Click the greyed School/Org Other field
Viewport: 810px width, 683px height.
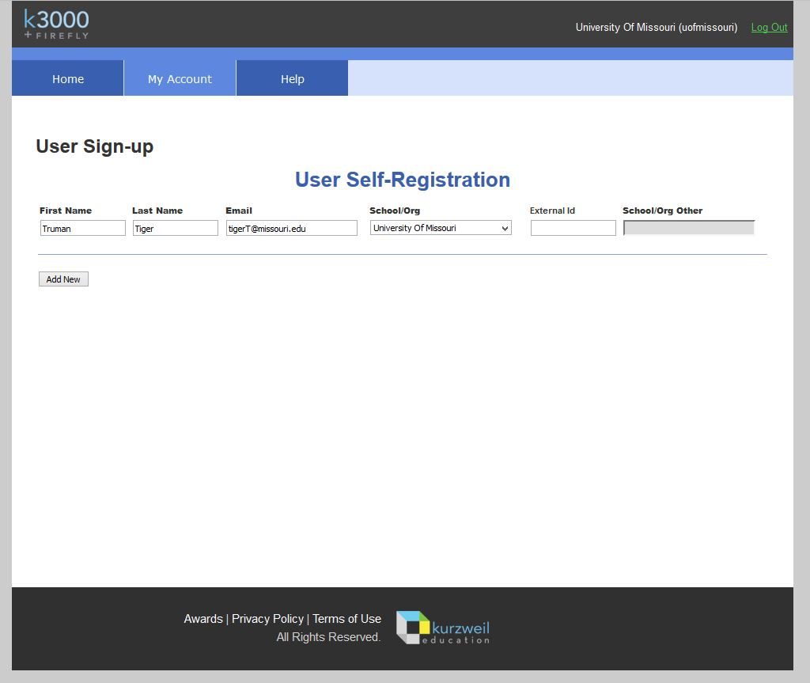click(688, 228)
